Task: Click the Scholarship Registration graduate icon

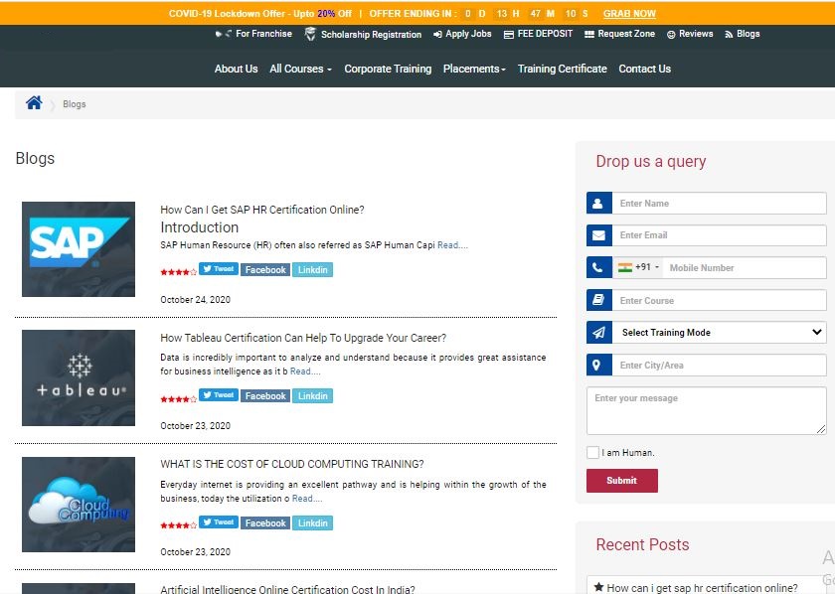Action: (x=310, y=34)
